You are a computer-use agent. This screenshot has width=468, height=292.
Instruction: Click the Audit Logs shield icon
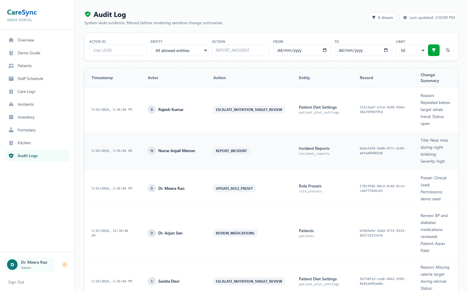(x=11, y=156)
